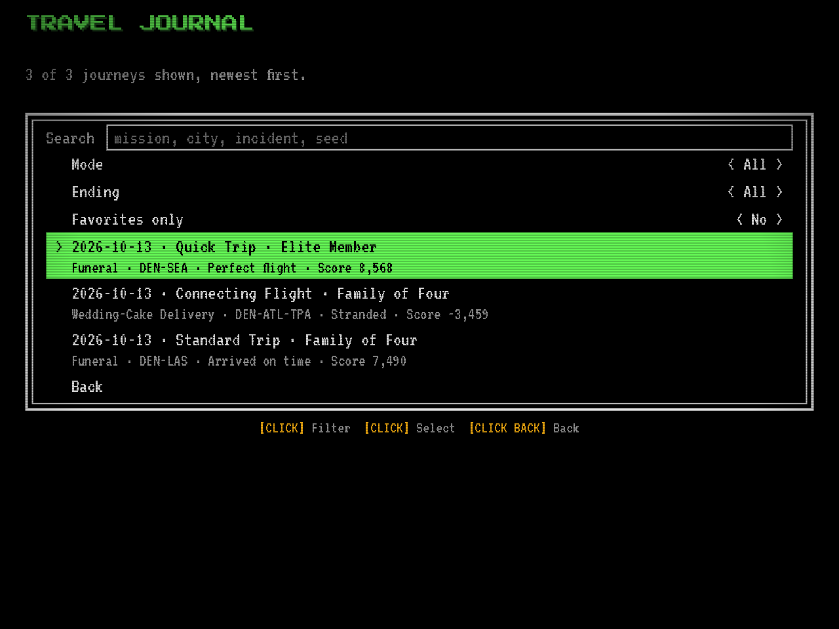Screen dimensions: 839x629
Task: Go back using the Back menu item
Action: click(419, 387)
